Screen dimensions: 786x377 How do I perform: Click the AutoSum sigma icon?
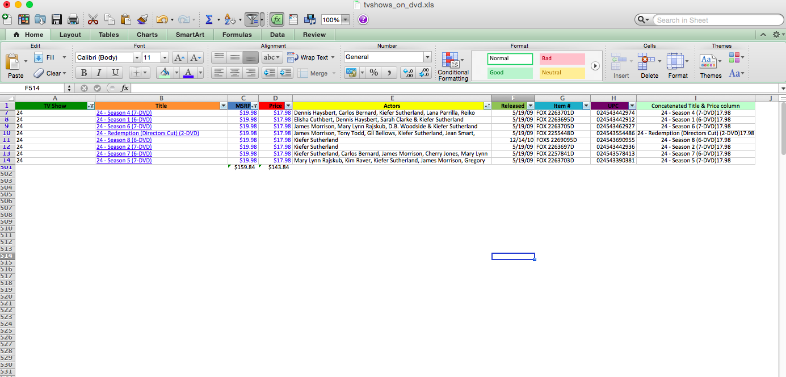[x=209, y=19]
